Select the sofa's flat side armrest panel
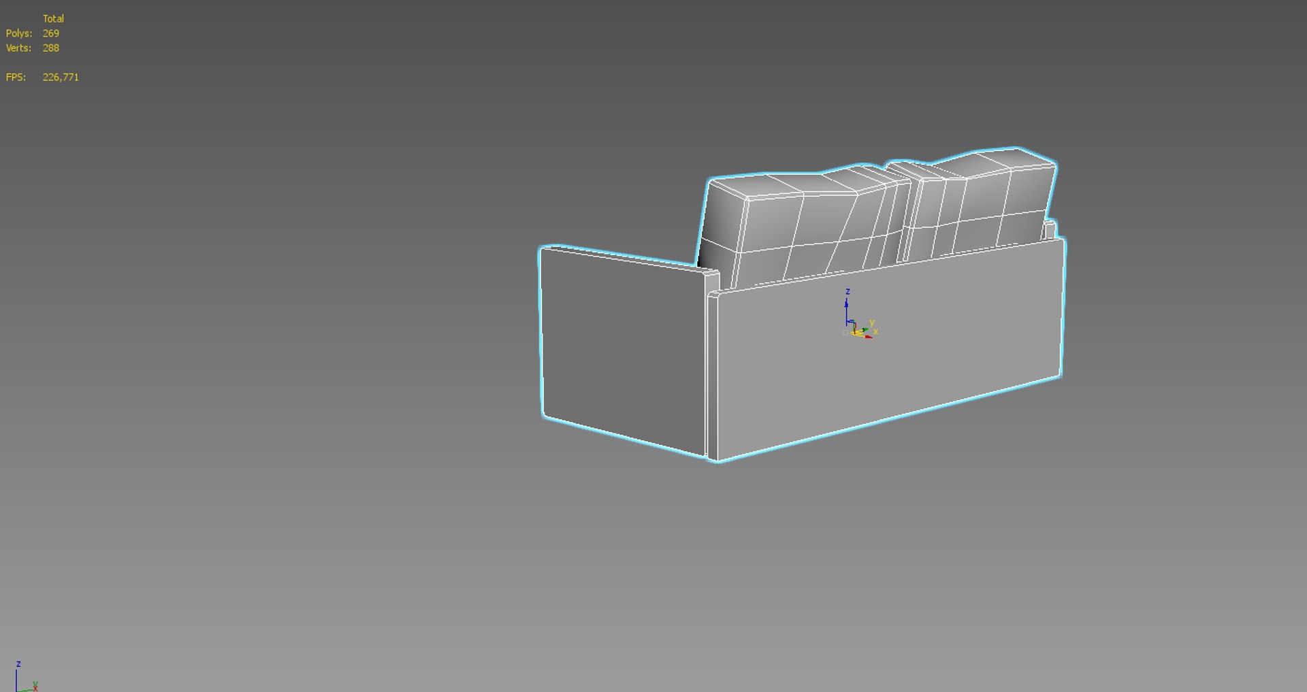This screenshot has width=1307, height=692. click(x=625, y=350)
